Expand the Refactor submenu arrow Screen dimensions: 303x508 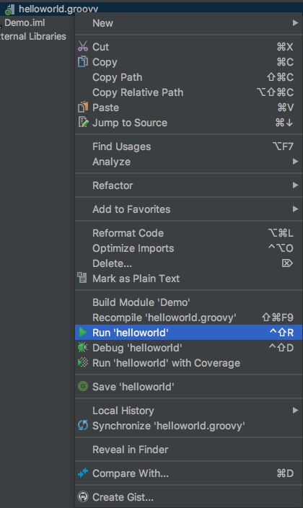(295, 185)
